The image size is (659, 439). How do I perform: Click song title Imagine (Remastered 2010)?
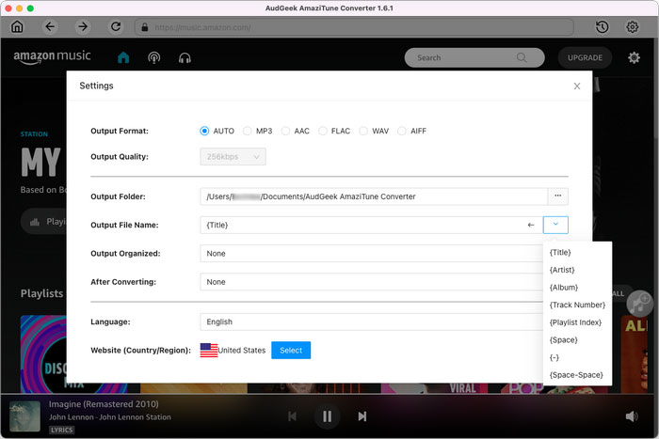[104, 403]
